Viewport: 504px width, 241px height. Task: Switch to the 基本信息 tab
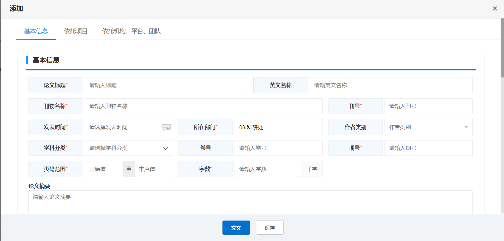click(x=36, y=31)
